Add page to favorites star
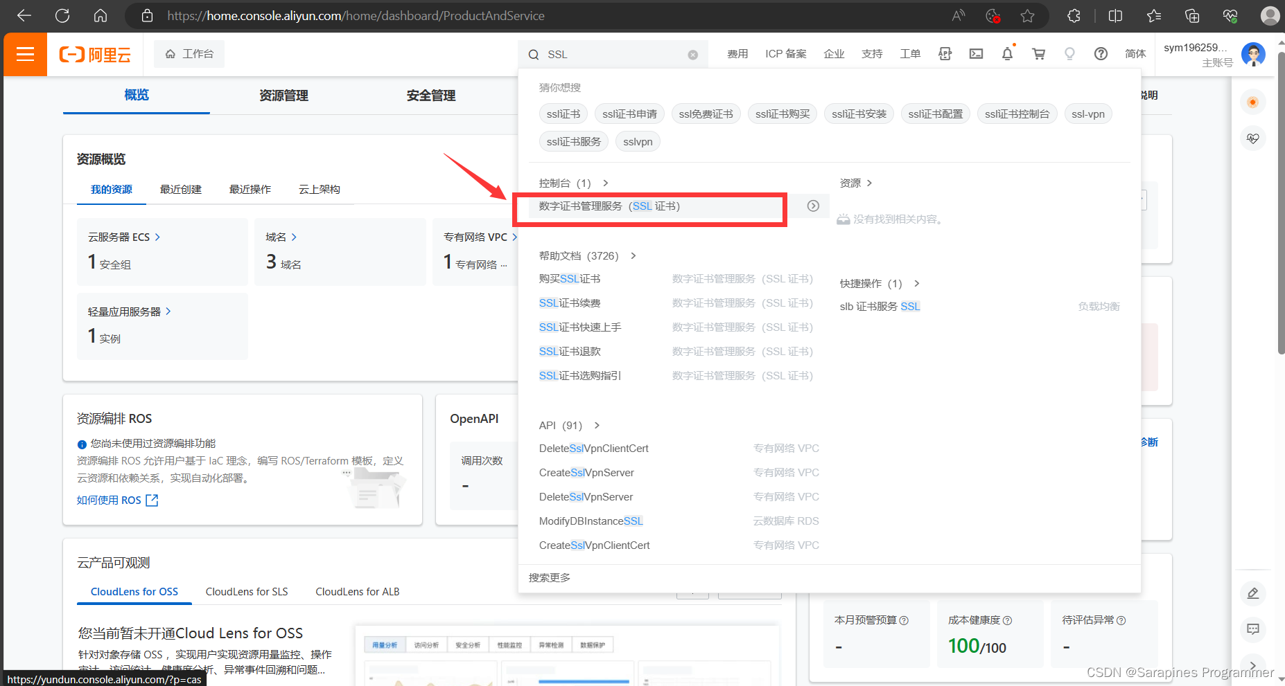1285x686 pixels. [1027, 15]
